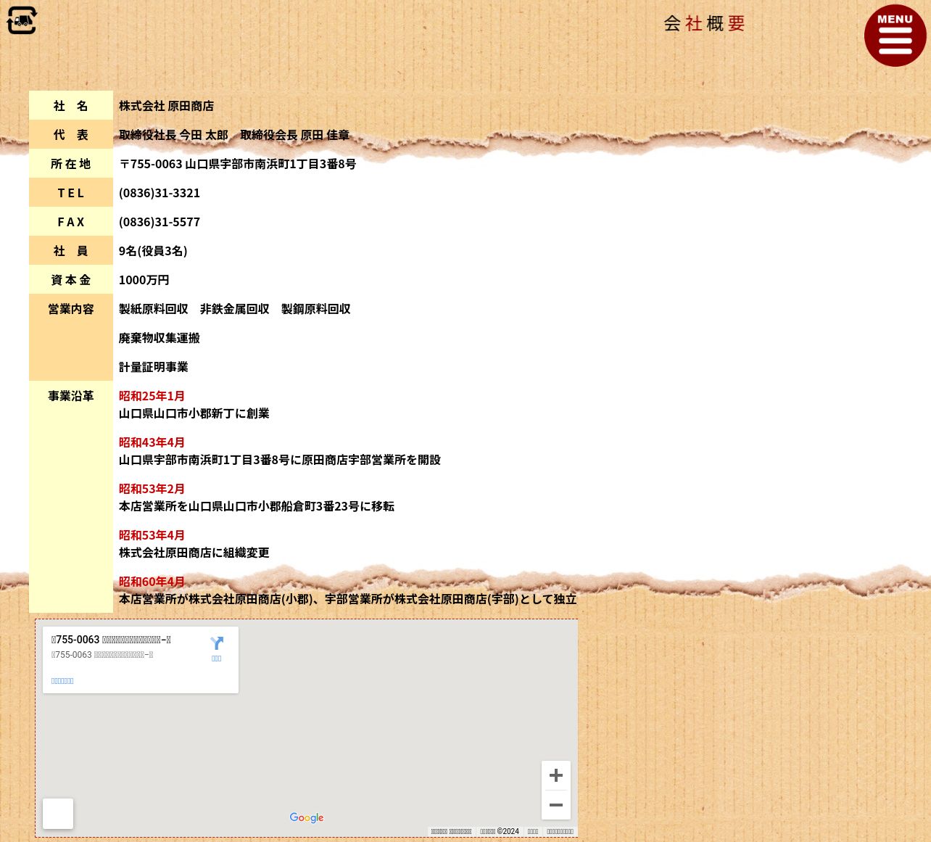
Task: Click the 資本金 row label
Action: [x=71, y=280]
